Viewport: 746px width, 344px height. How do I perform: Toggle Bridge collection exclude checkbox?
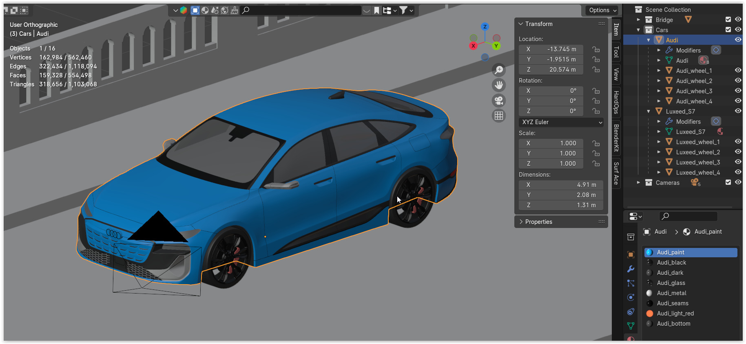point(728,20)
